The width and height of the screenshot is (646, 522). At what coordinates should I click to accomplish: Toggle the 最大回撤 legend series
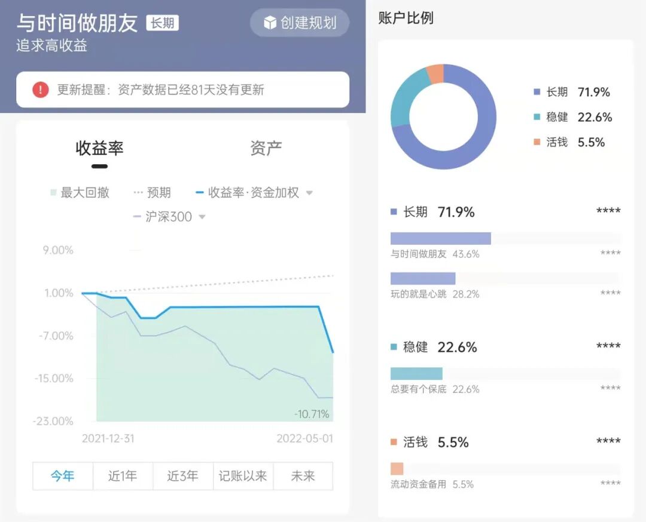coord(80,192)
